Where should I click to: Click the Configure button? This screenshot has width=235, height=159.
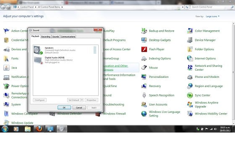coord(39,100)
